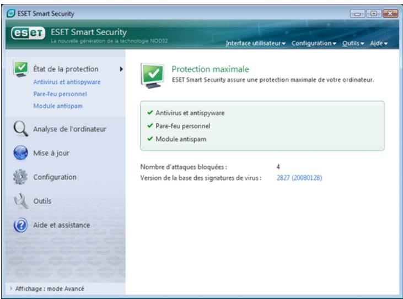Toggle the Affichage mode Avancé arrow
Viewport: 403px width, 299px height.
[x=11, y=288]
